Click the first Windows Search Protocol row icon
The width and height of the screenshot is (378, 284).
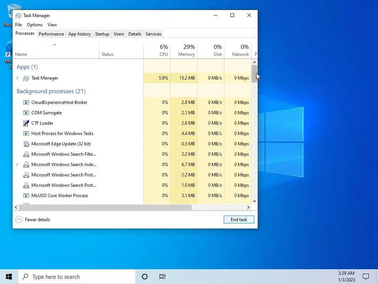26,175
